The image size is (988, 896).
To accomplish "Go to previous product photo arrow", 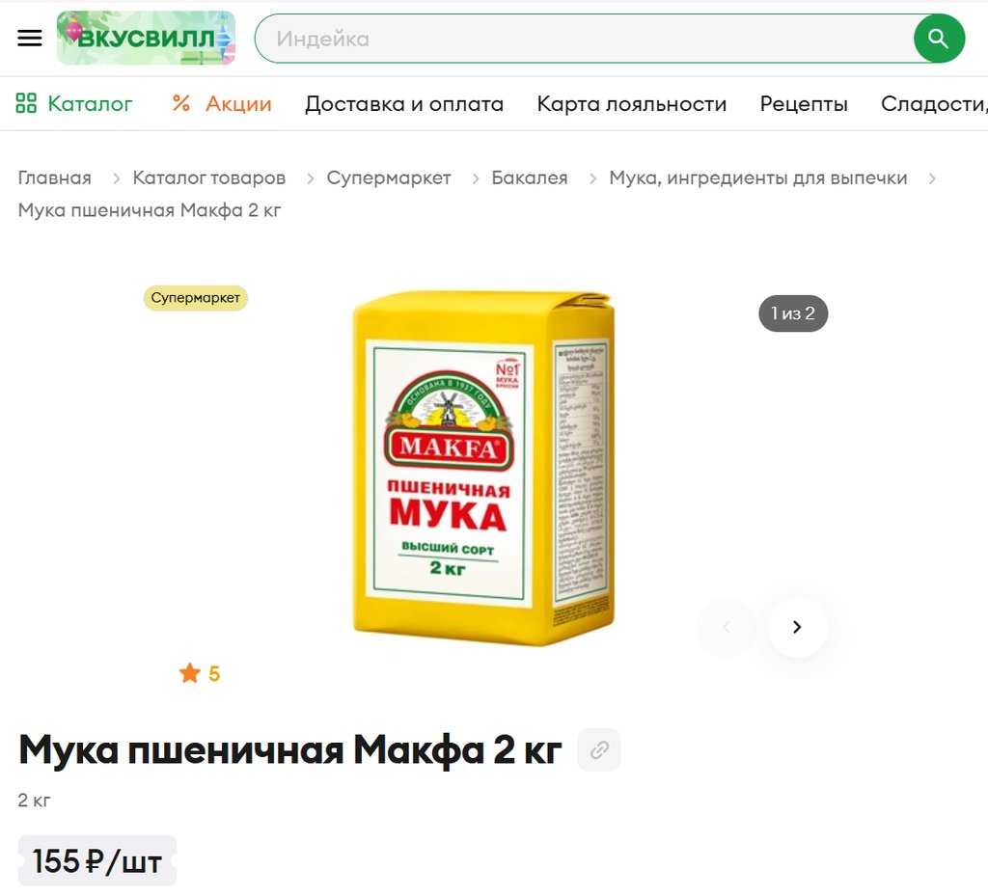I will pos(727,627).
